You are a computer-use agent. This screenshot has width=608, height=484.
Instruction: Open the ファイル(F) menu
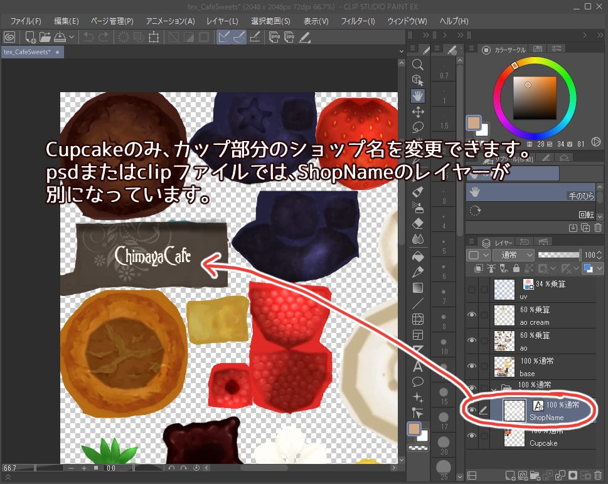point(26,21)
